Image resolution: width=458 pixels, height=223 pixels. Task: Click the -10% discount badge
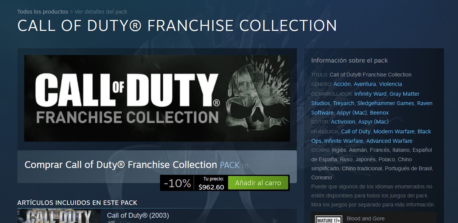coord(177,183)
